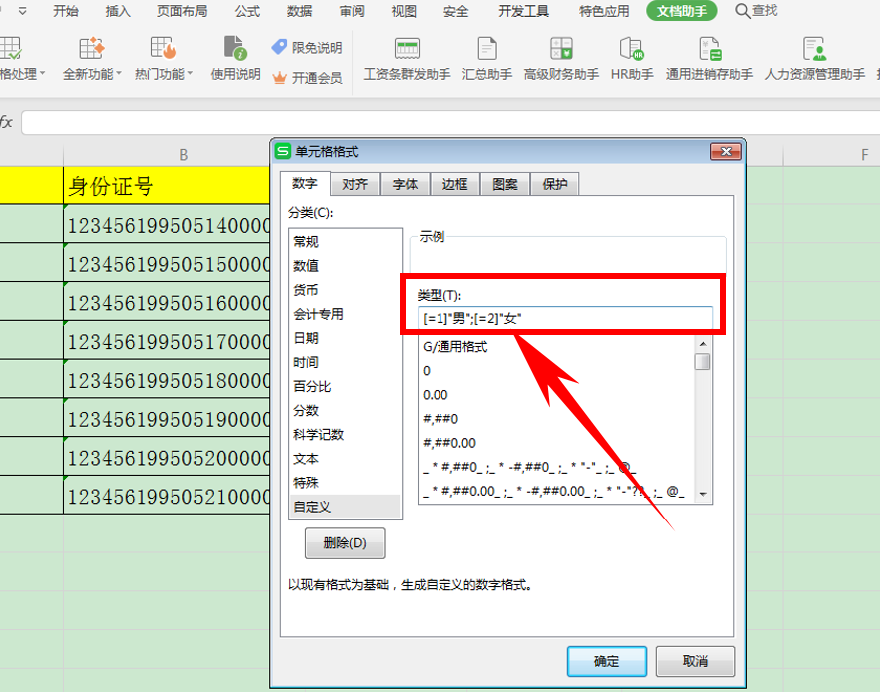Select column B header
The height and width of the screenshot is (692, 880).
click(183, 155)
